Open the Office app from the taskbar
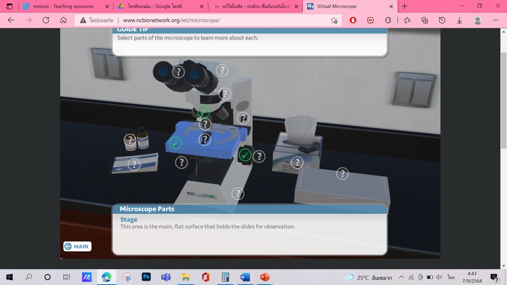This screenshot has width=507, height=285. pyautogui.click(x=206, y=277)
